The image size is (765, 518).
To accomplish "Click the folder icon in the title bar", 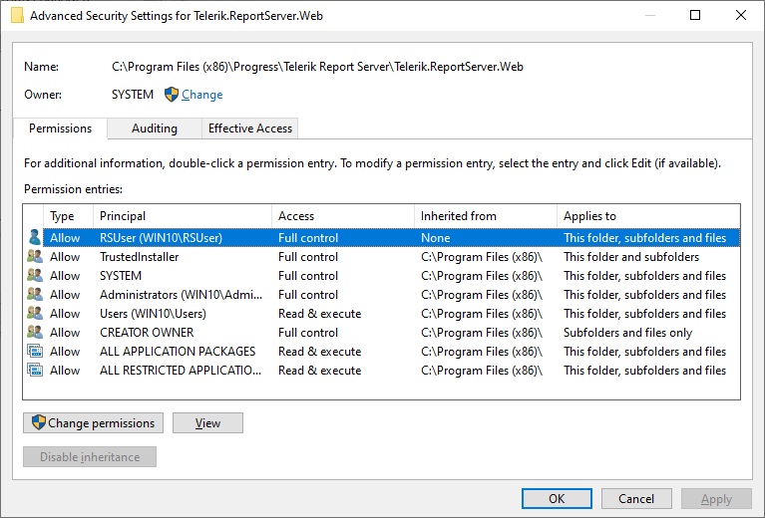I will coord(17,16).
